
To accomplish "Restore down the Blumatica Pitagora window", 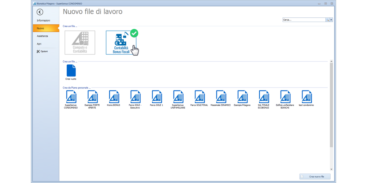I will pyautogui.click(x=325, y=3).
